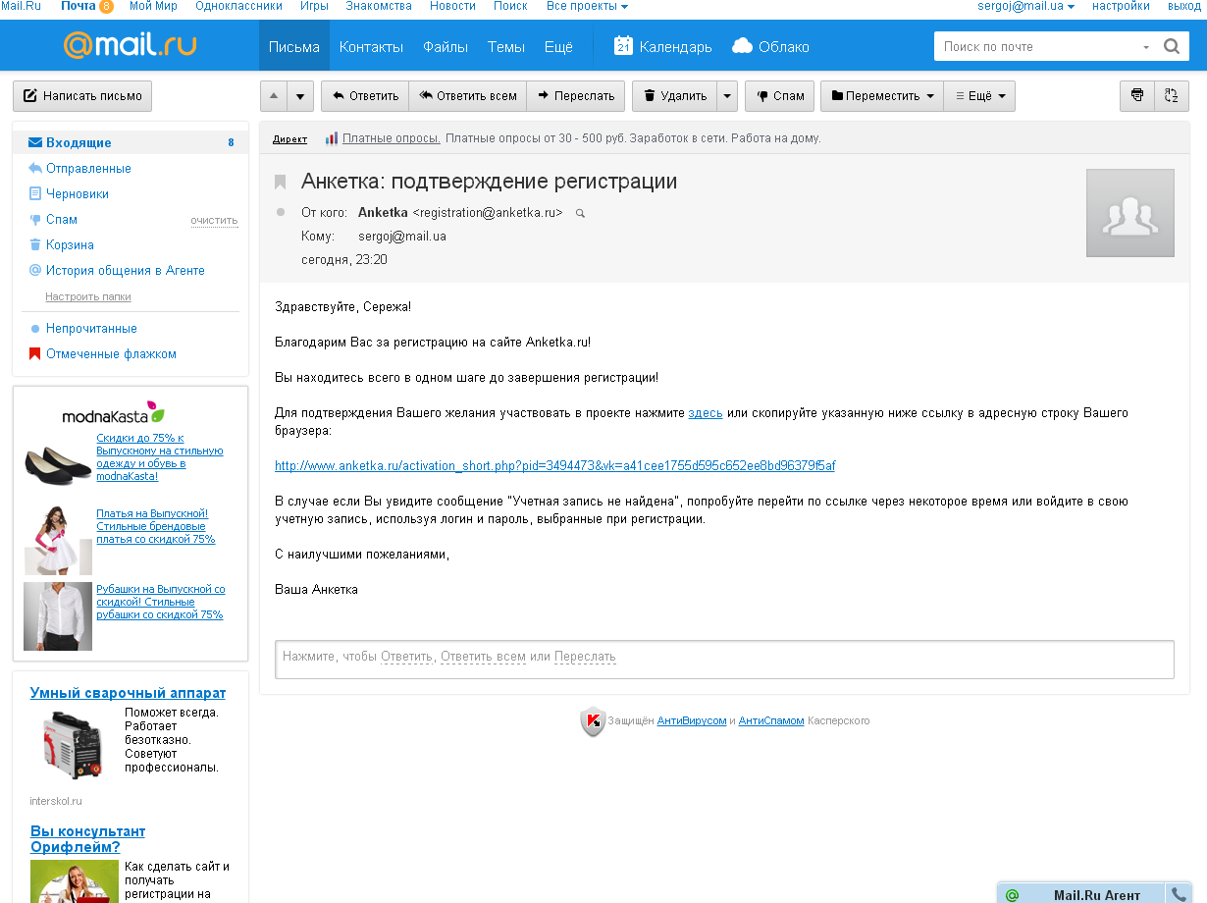Filter by Непрочитанные

[91, 328]
